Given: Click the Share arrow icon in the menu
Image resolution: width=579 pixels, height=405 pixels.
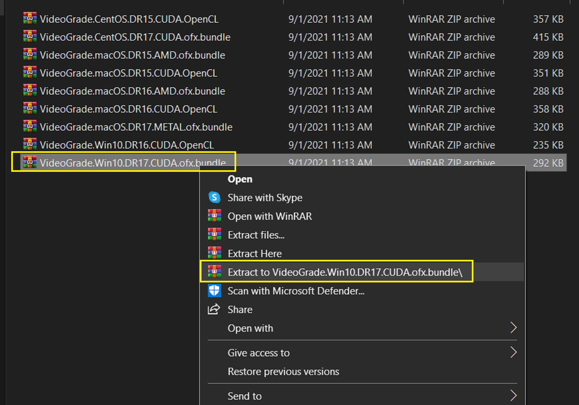Looking at the screenshot, I should point(214,309).
